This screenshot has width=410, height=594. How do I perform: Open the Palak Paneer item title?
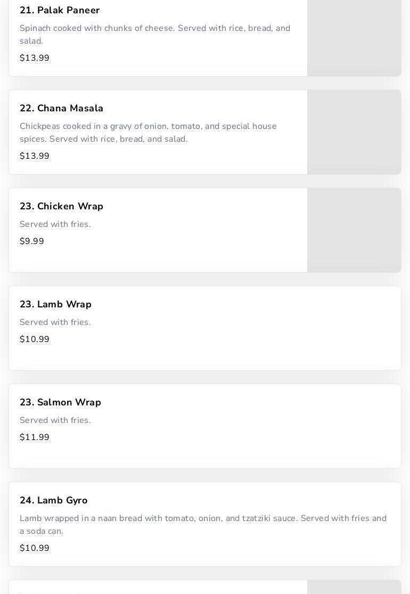point(60,11)
